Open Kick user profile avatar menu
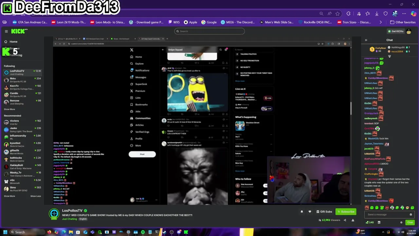This screenshot has height=236, width=419. point(409,31)
